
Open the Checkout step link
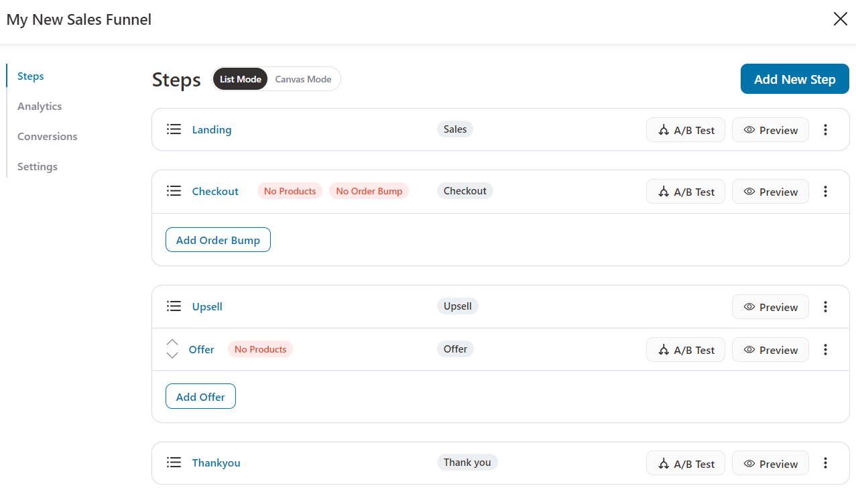215,191
